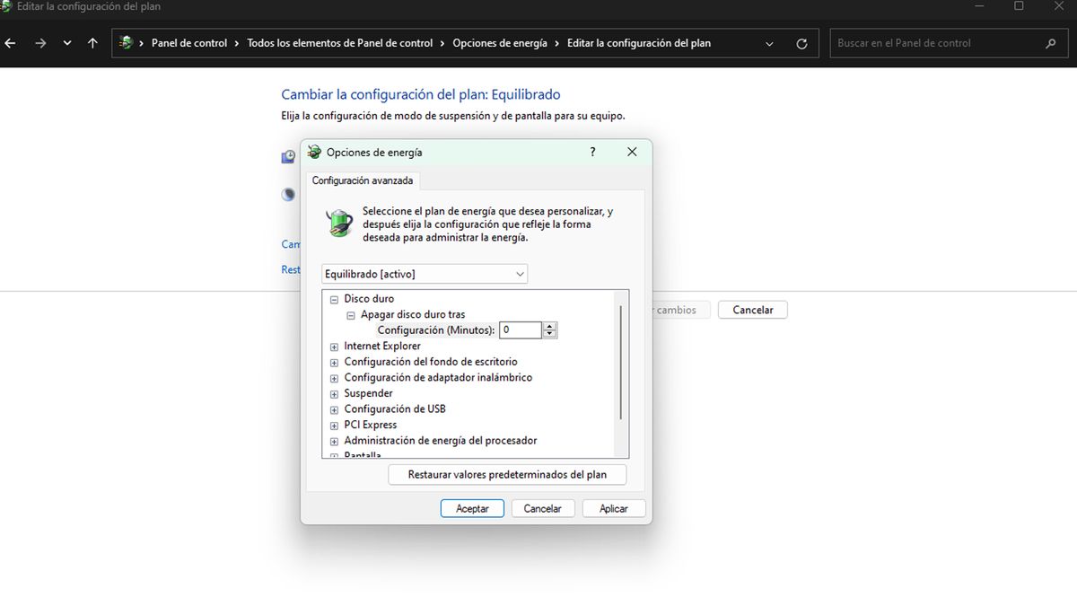Click the up-to-parent-folder arrow
This screenshot has height=606, width=1077.
pyautogui.click(x=92, y=42)
